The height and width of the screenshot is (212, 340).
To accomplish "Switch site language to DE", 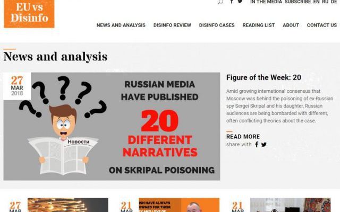I will tap(334, 2).
